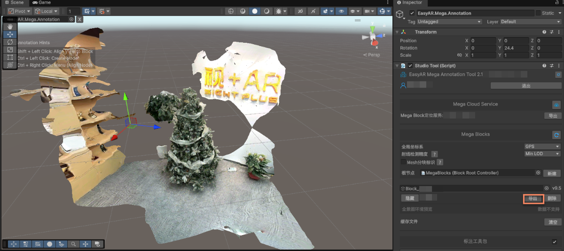Select the Rect transform tool

[x=10, y=57]
